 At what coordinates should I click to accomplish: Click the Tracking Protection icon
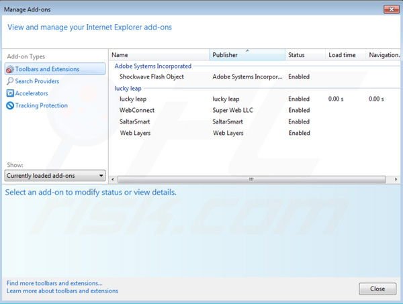click(x=9, y=105)
